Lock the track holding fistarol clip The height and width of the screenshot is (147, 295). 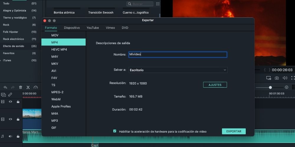click(x=18, y=119)
